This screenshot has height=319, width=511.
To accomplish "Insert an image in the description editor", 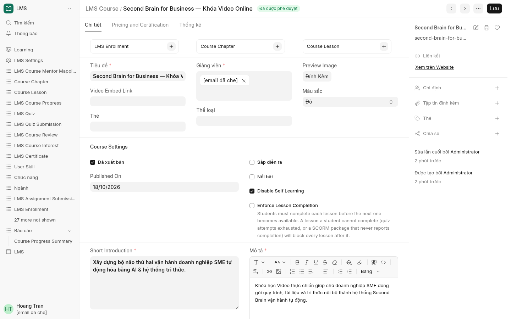I will click(x=279, y=272).
